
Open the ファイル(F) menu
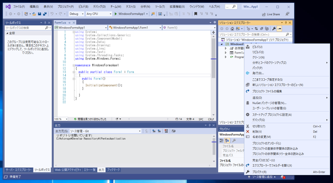(x=19, y=7)
